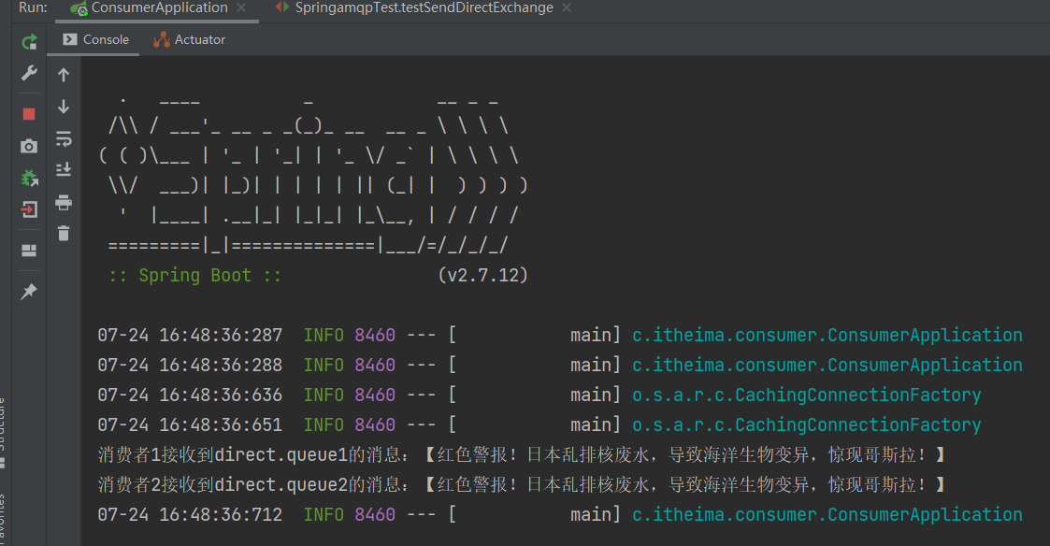Viewport: 1050px width, 546px height.
Task: Enable scroll to end of console
Action: pos(64,169)
